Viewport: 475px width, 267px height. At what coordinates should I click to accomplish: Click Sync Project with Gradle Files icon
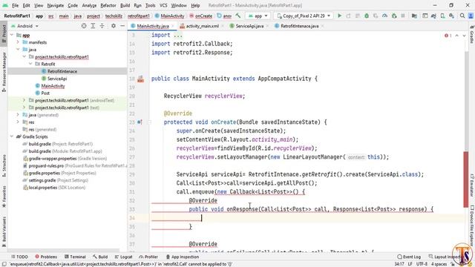tap(433, 16)
